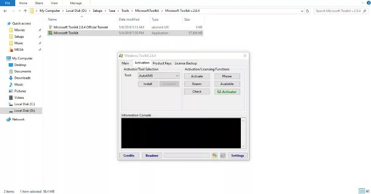
Task: Open the Readme button
Action: (x=152, y=156)
